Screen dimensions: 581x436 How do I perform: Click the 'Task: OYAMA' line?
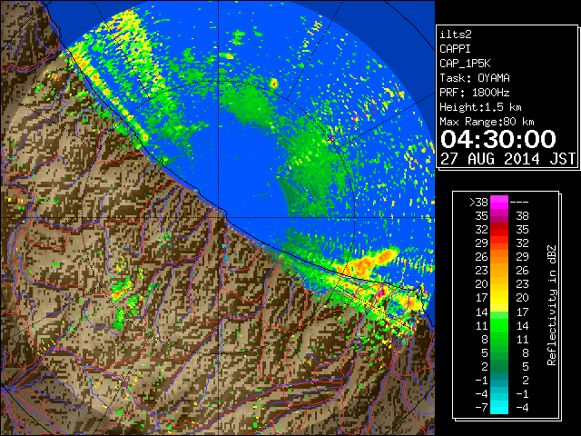(x=475, y=78)
